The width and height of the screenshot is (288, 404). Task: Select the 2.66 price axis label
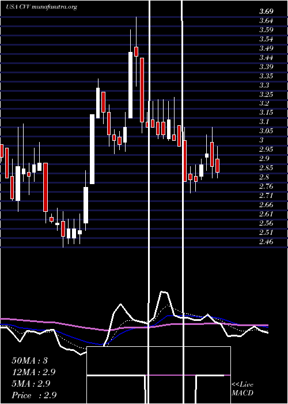[266, 205]
